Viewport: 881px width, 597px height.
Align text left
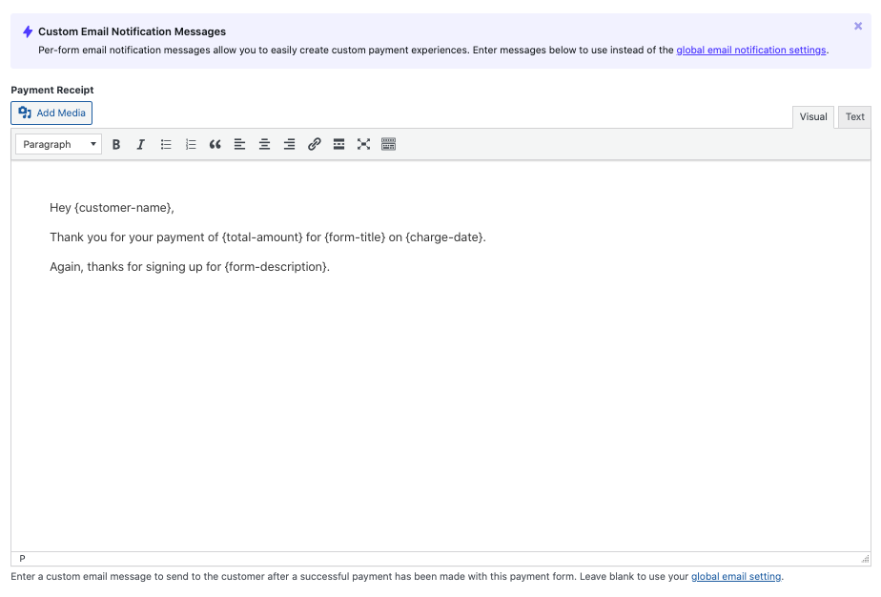239,145
